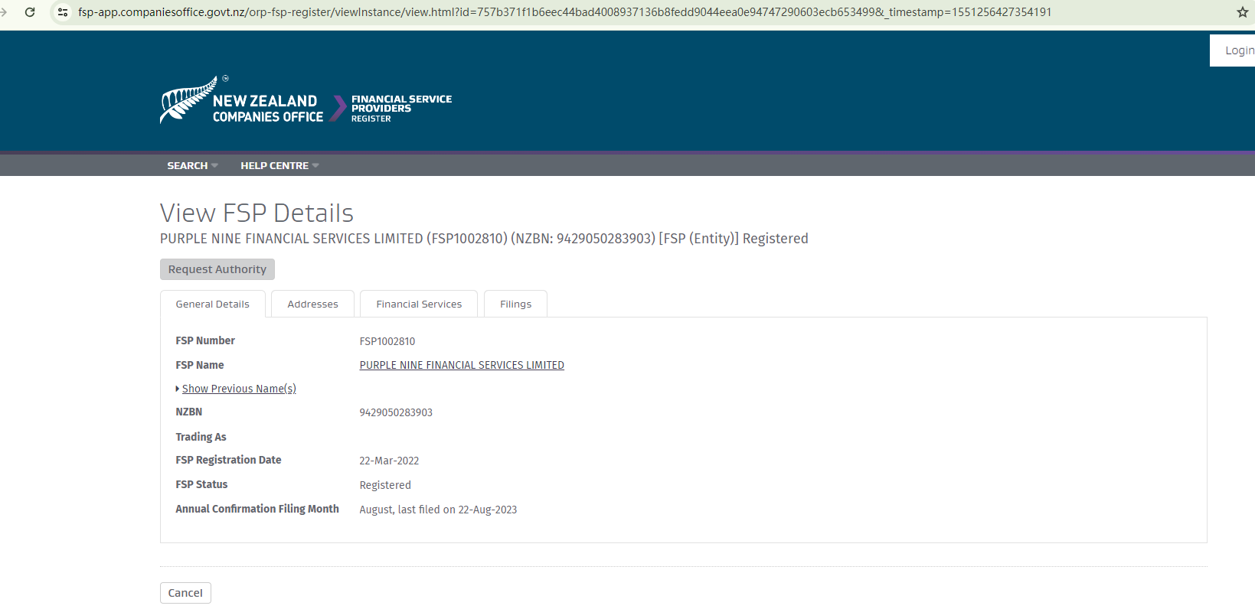The image size is (1255, 609).
Task: Click the browser address bar URL
Action: pos(564,12)
